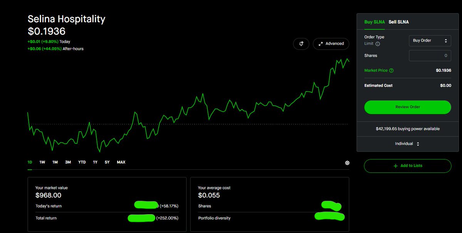View the 3M chart timeframe

[x=68, y=162]
